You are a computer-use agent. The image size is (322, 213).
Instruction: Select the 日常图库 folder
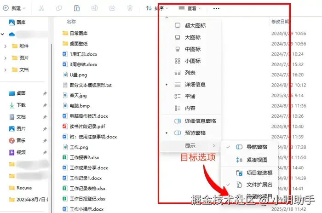[x=75, y=33]
